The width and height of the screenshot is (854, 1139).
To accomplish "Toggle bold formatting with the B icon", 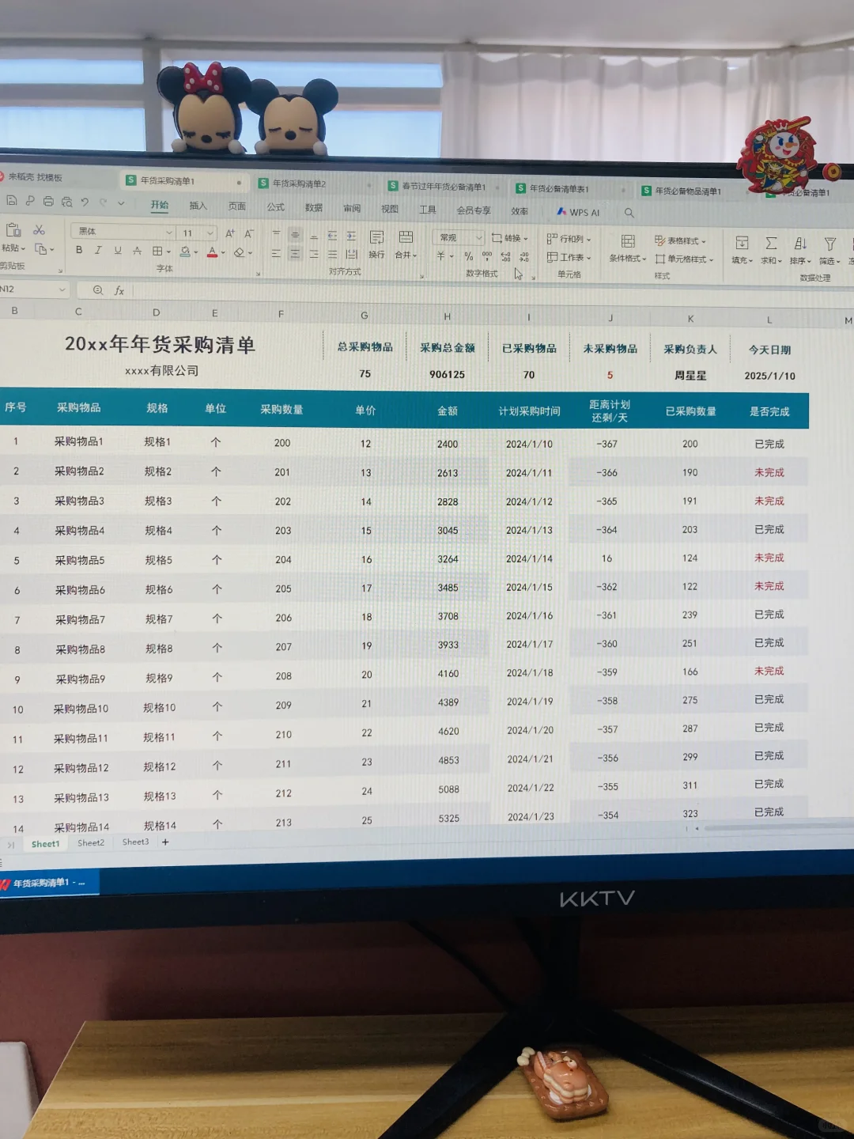I will coord(78,249).
